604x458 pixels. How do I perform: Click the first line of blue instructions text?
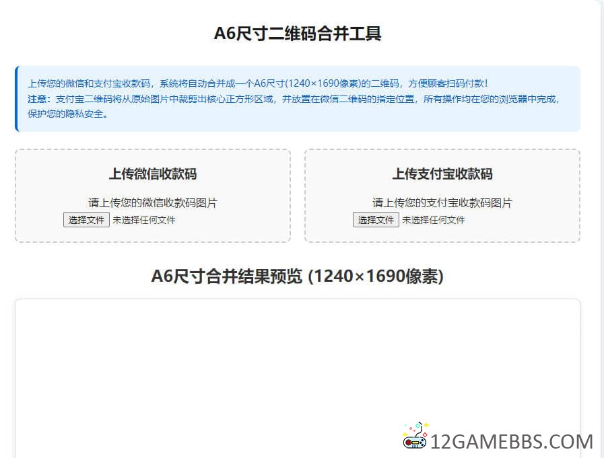[257, 84]
